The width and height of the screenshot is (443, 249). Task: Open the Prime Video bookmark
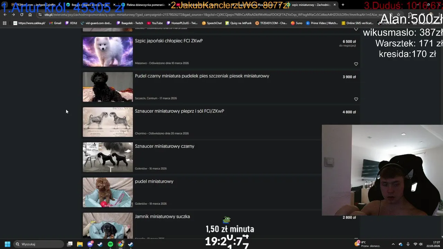coord(322,23)
